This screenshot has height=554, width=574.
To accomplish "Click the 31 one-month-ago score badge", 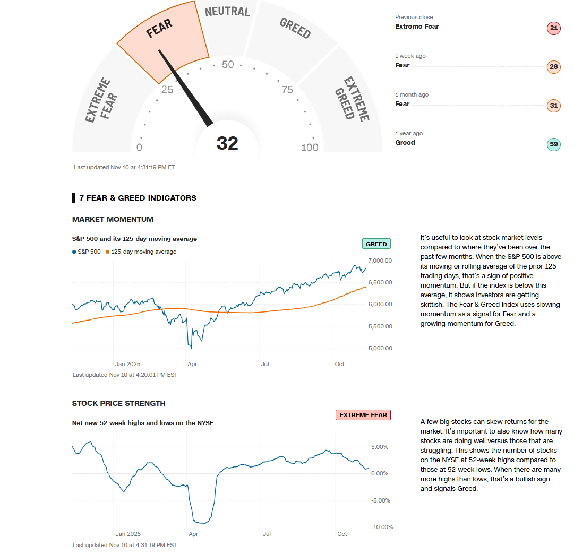I will pyautogui.click(x=553, y=106).
